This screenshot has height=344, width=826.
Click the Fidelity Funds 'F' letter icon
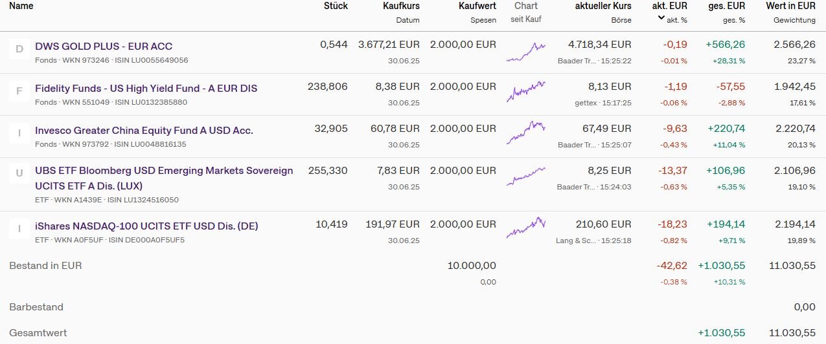pos(19,91)
